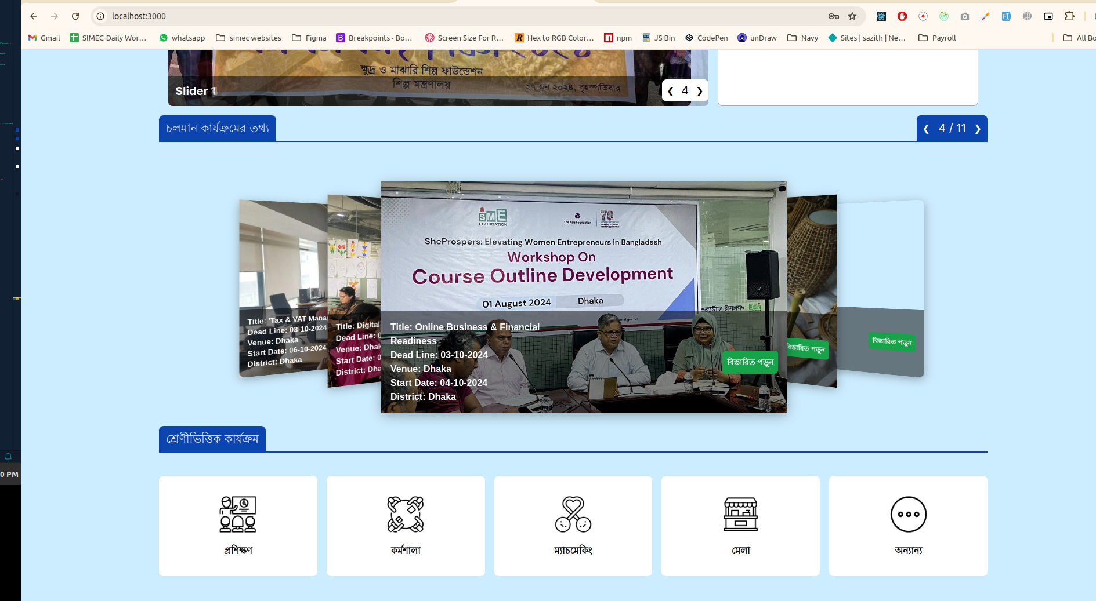Open the npm bookmark

click(618, 38)
